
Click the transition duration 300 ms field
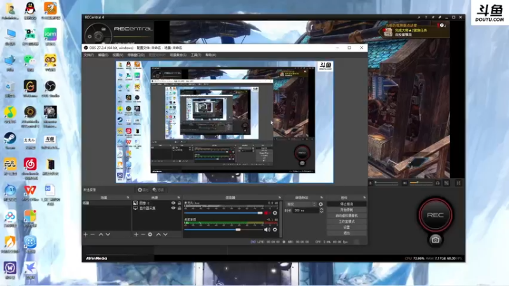pyautogui.click(x=305, y=210)
